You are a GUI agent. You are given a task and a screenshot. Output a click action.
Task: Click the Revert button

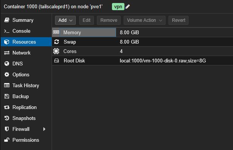point(178,20)
